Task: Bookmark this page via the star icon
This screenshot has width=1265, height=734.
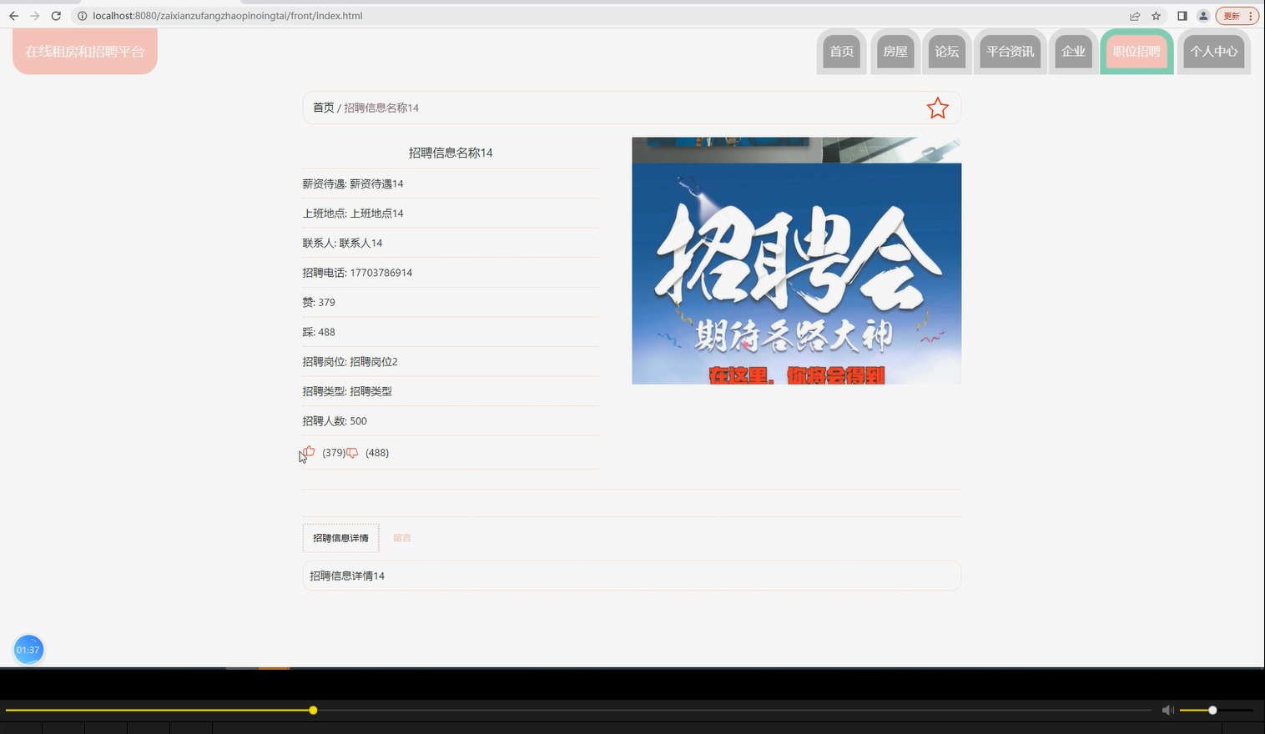Action: (x=1156, y=15)
